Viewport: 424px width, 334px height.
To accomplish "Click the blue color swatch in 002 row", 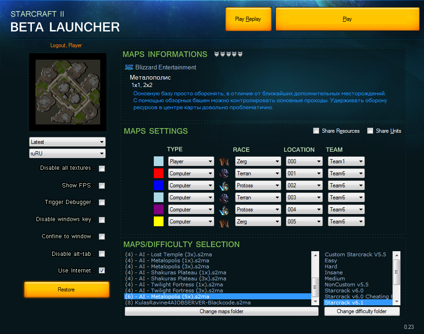I will (158, 186).
